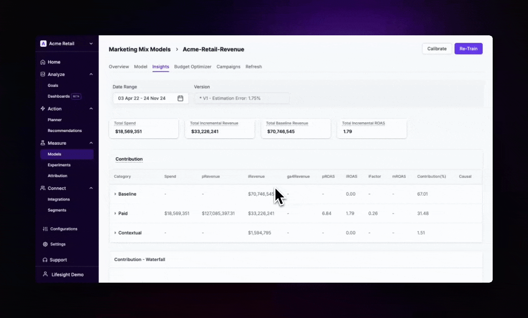528x318 pixels.
Task: Open Recommendations in the sidebar
Action: (64, 131)
